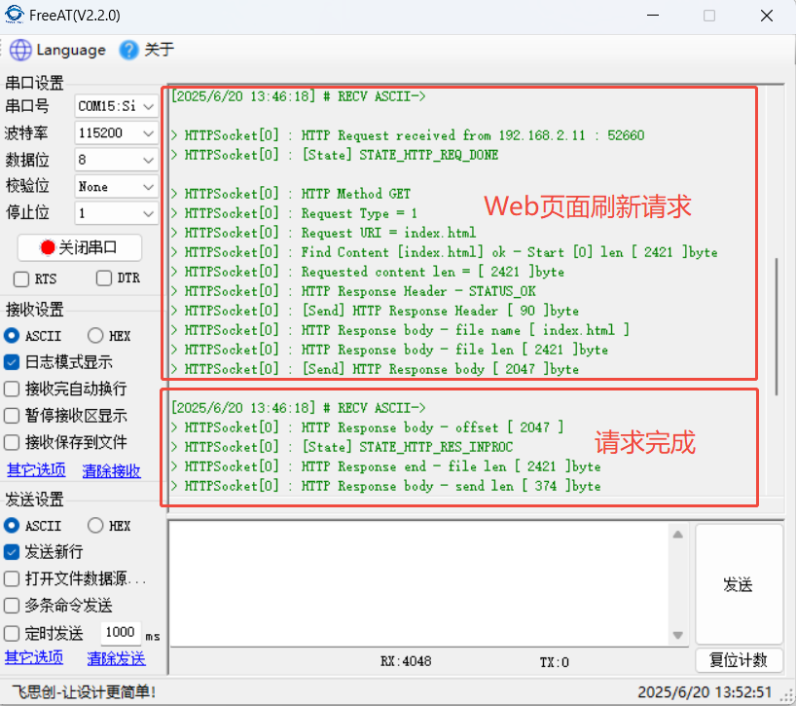The width and height of the screenshot is (796, 706).
Task: Click the red dot on 关闭串口 button
Action: point(48,248)
